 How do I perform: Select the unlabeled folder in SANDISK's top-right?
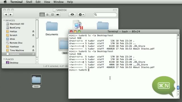point(103,25)
